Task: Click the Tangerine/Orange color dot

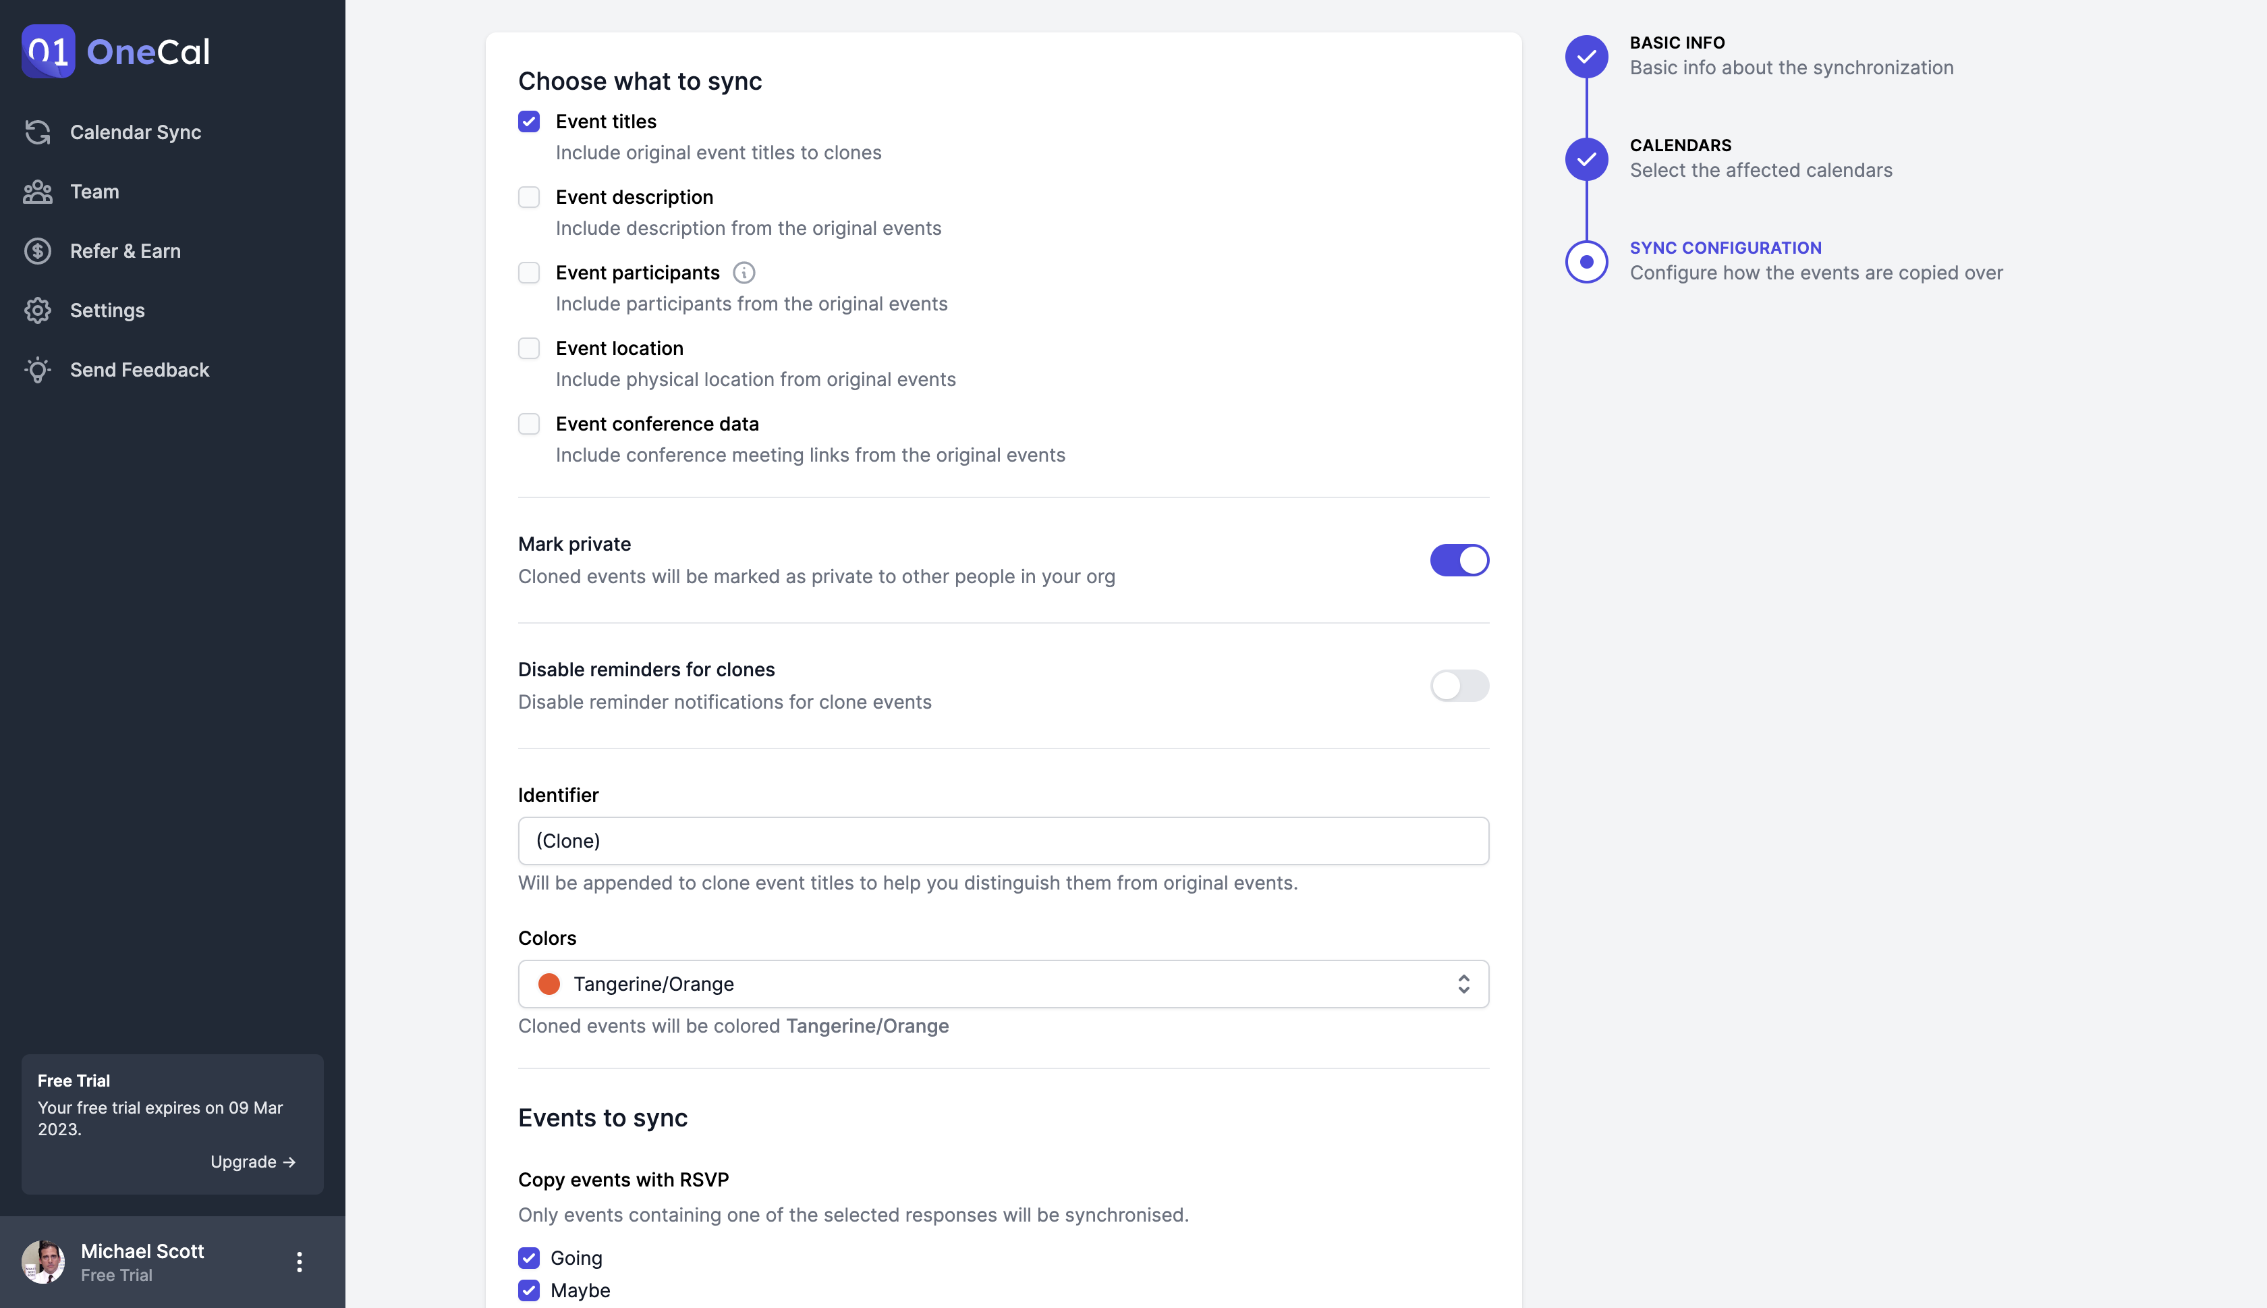Action: click(549, 983)
